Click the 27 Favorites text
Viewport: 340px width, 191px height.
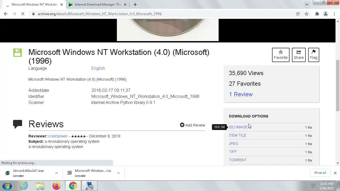(x=245, y=84)
